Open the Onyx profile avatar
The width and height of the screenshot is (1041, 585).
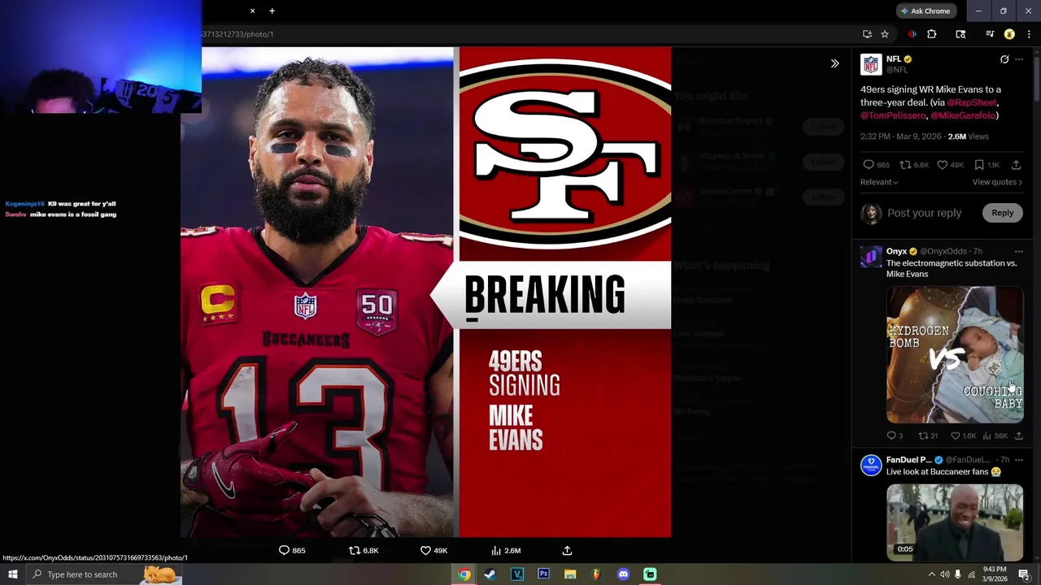click(871, 257)
